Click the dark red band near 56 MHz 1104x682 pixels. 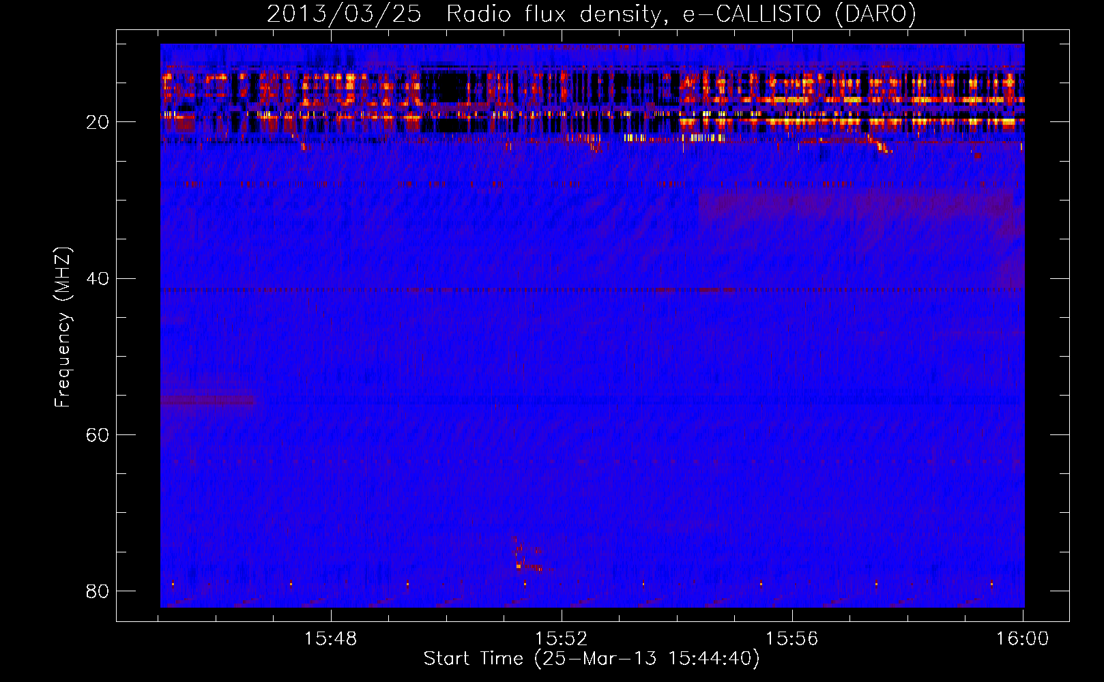208,400
